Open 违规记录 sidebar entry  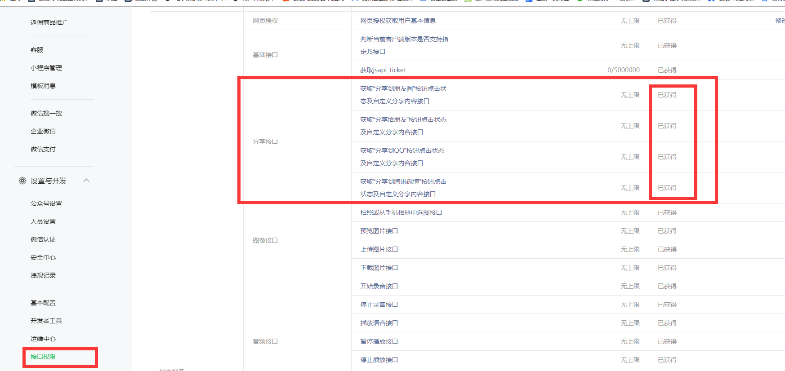(43, 275)
